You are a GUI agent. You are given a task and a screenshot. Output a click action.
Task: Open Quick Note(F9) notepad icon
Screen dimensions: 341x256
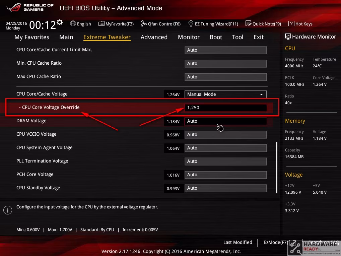point(248,23)
